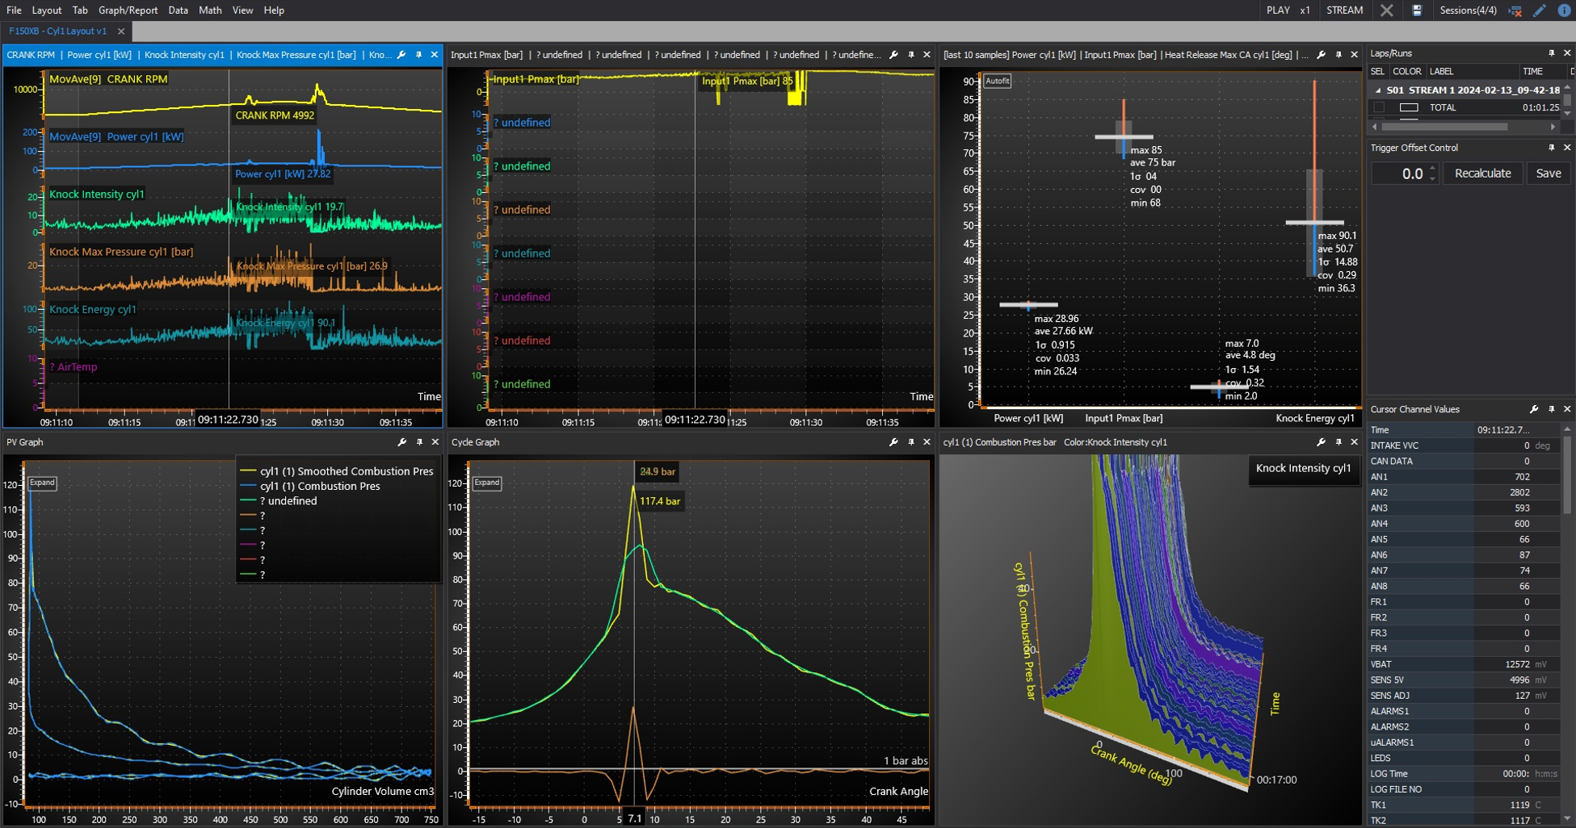This screenshot has width=1576, height=828.
Task: Click the Recalculate button
Action: [1482, 174]
